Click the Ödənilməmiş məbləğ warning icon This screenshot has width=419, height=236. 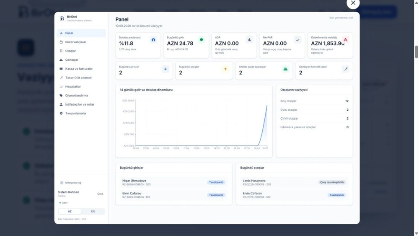click(346, 40)
